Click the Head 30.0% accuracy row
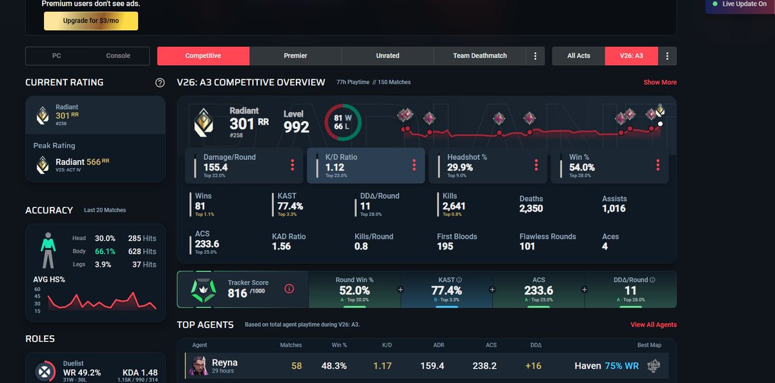Screen dimensions: 775x383 tap(114, 239)
